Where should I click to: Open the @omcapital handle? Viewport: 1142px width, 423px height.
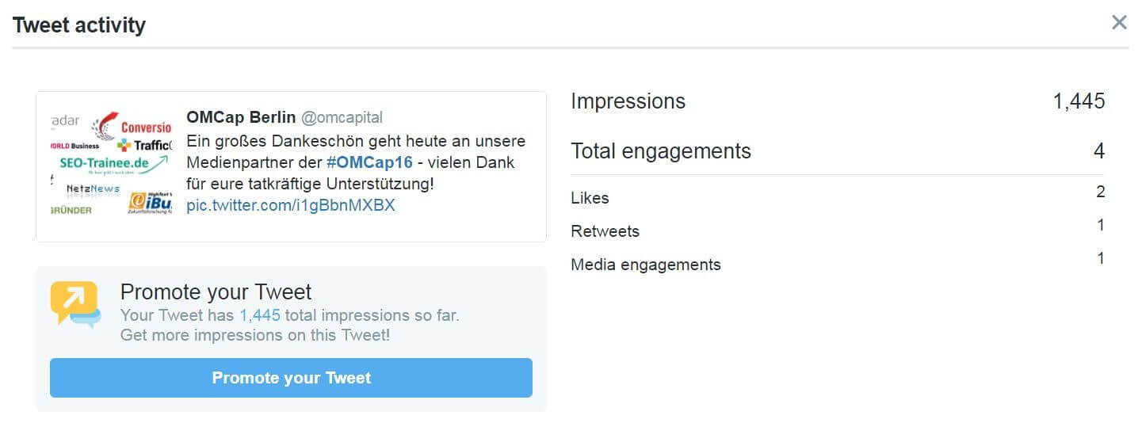[342, 117]
